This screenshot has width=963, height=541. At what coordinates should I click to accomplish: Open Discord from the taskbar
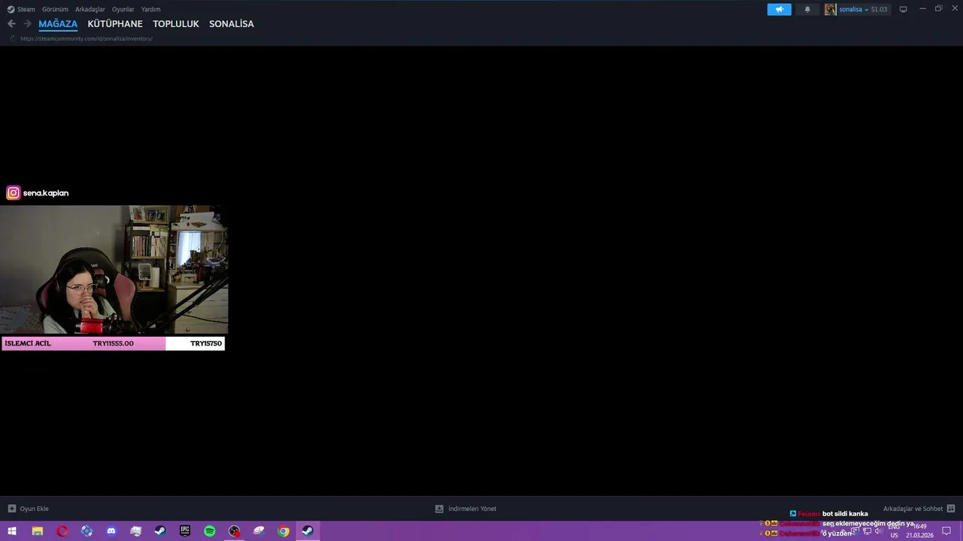click(x=111, y=531)
